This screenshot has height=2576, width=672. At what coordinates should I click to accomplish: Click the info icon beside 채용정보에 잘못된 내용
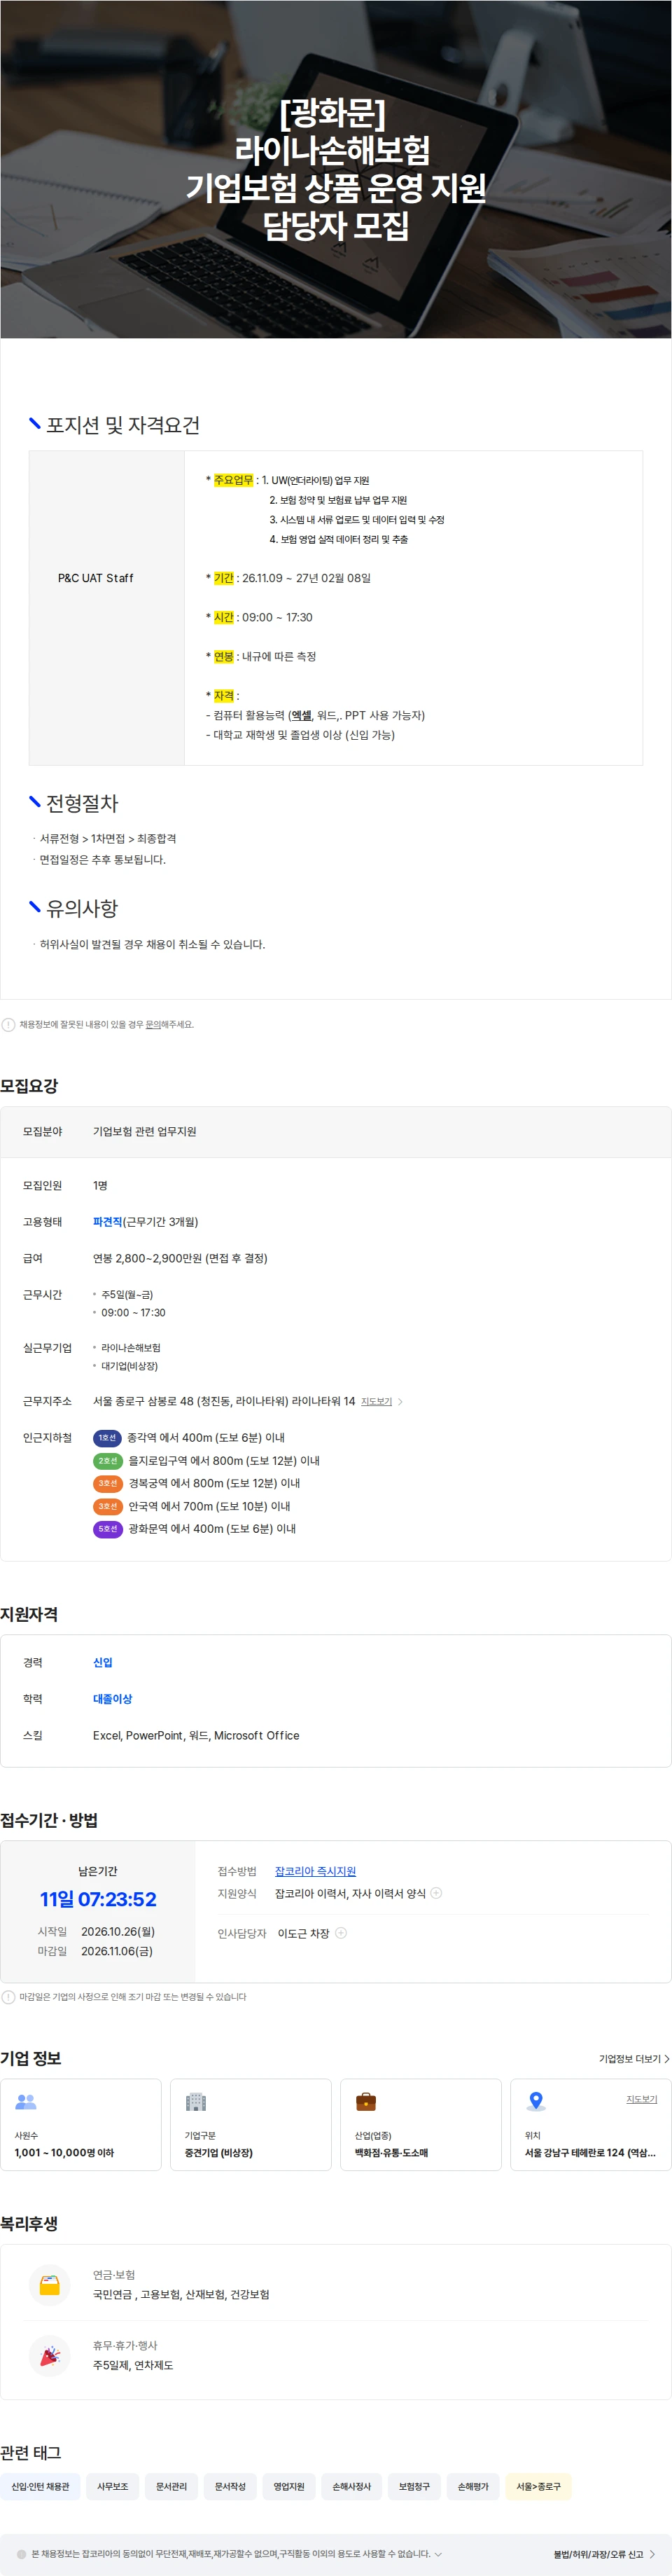point(8,1024)
